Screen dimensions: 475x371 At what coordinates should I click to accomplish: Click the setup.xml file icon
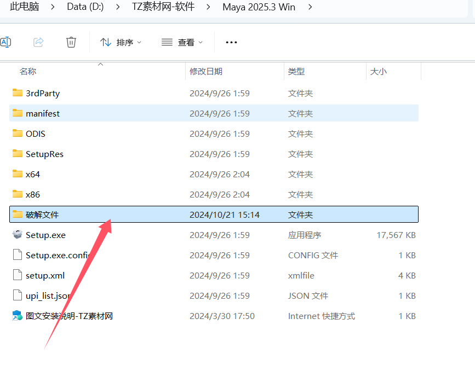coord(18,275)
